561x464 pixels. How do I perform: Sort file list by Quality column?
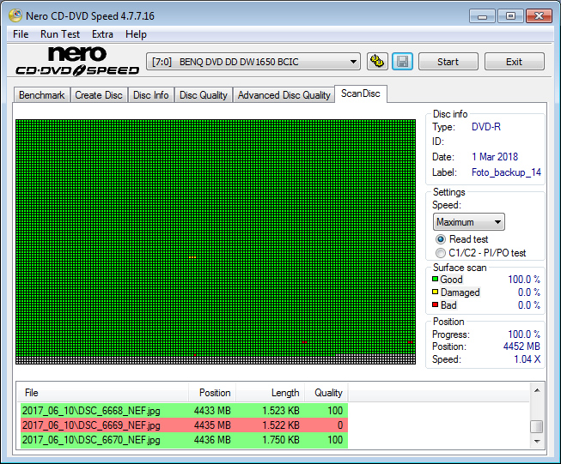[x=326, y=393]
